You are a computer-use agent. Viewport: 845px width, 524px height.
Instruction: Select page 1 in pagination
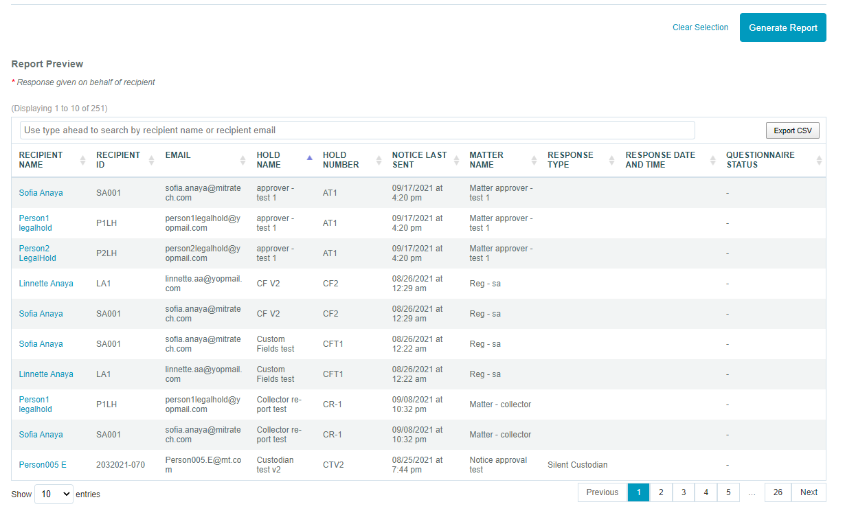coord(638,492)
